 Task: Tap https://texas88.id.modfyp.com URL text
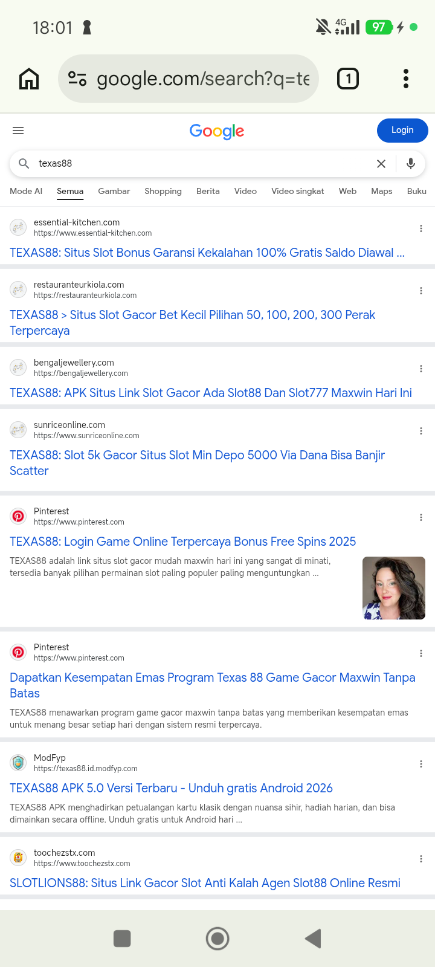(x=86, y=769)
